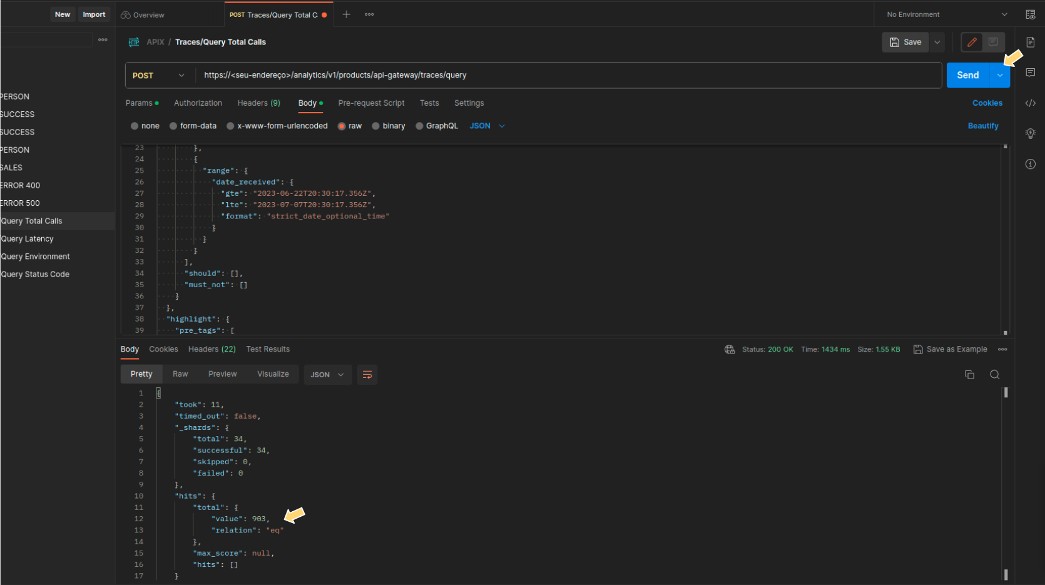Click the pencil edit mode icon

point(972,42)
